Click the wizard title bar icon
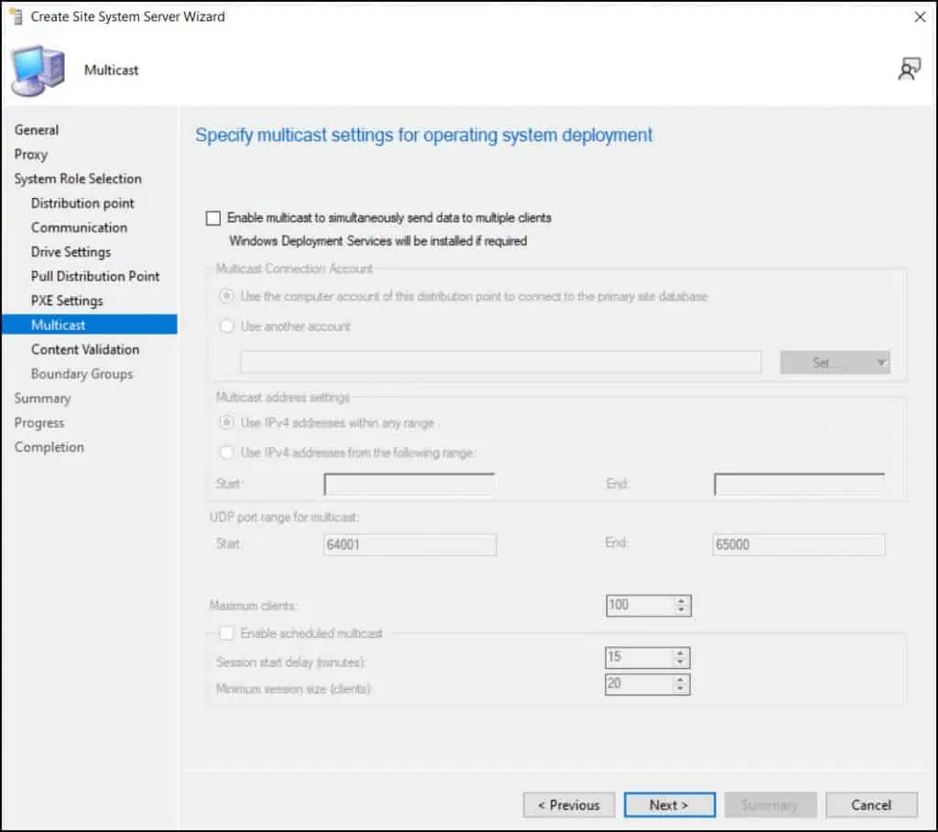 pyautogui.click(x=16, y=16)
